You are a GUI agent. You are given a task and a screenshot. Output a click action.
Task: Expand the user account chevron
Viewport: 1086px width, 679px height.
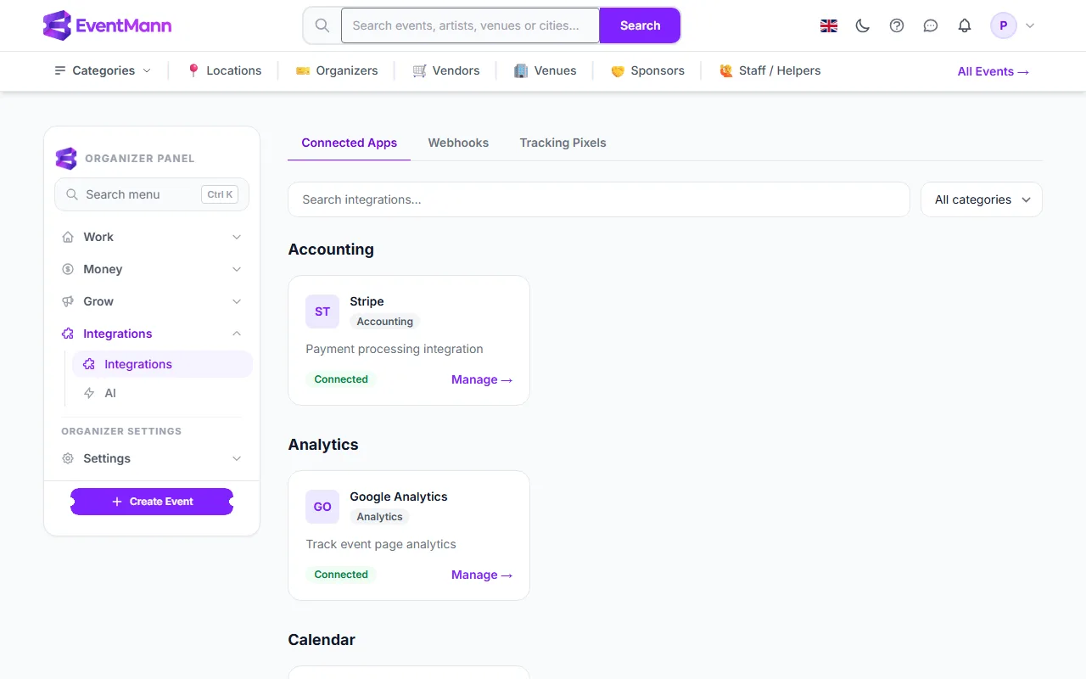[1030, 25]
